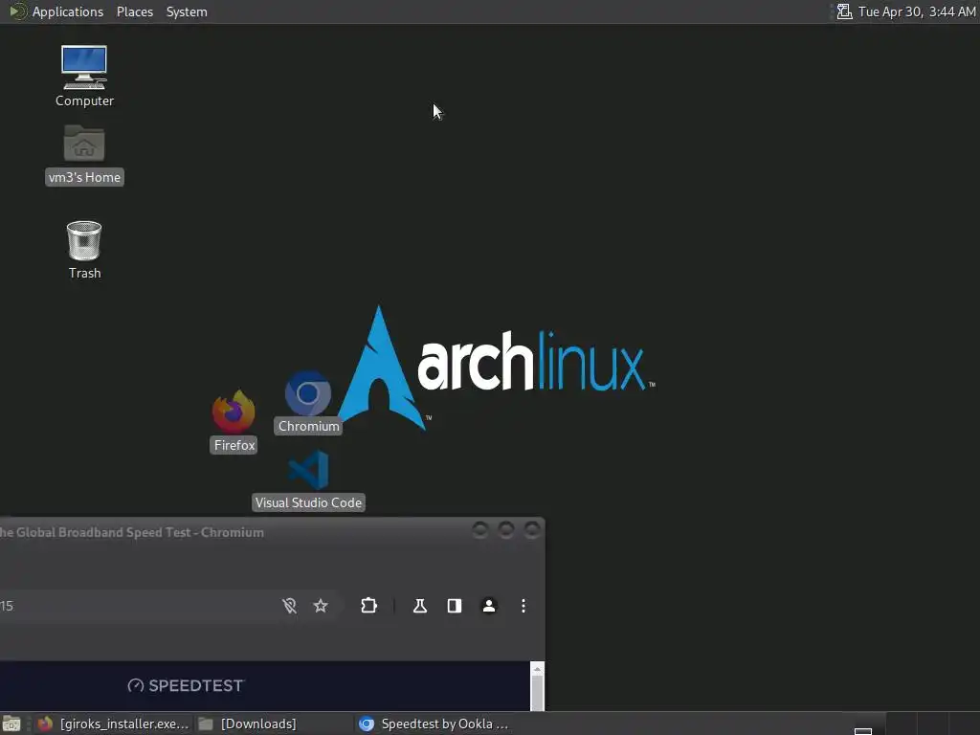
Task: Click the clock showing Tue Apr 30
Action: [x=916, y=11]
